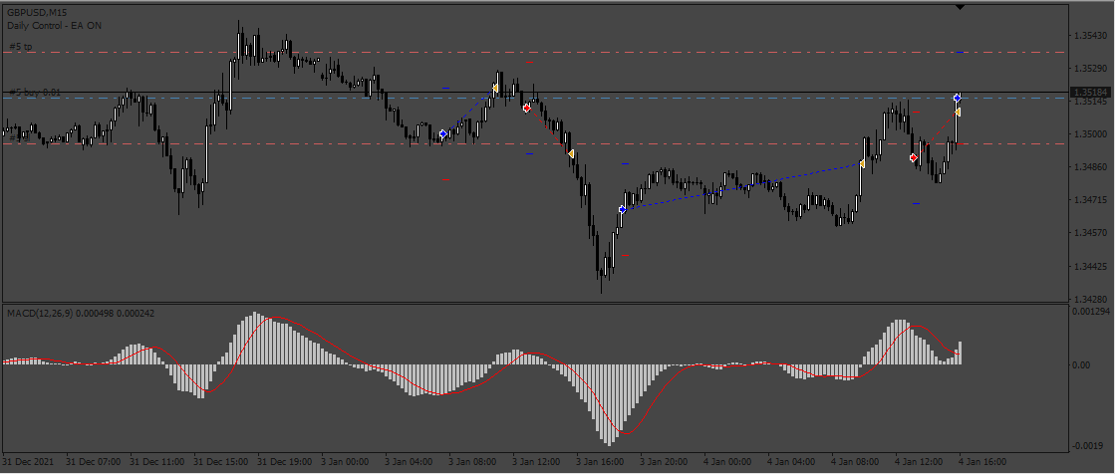Select orange close arrow near 4 Jan 09:00
This screenshot has height=474, width=1116.
pos(862,164)
